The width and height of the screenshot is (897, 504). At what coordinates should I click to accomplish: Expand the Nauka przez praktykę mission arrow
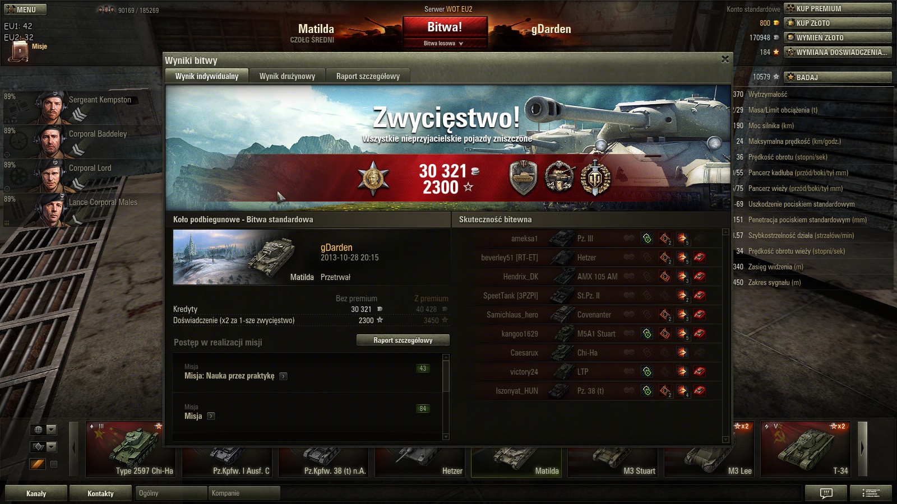click(x=283, y=376)
